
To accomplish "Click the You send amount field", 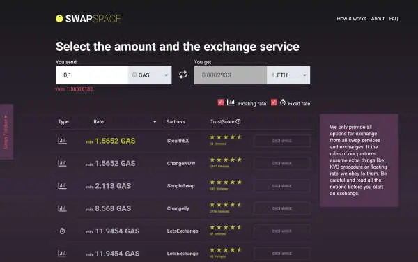I will coord(92,75).
